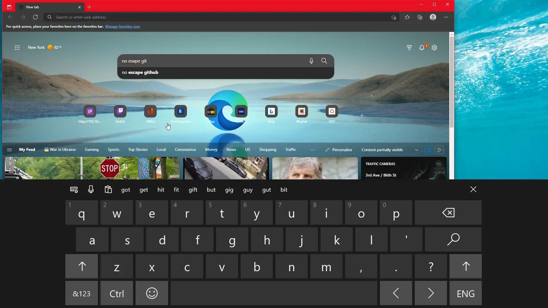Open page settings gear icon

tap(434, 48)
